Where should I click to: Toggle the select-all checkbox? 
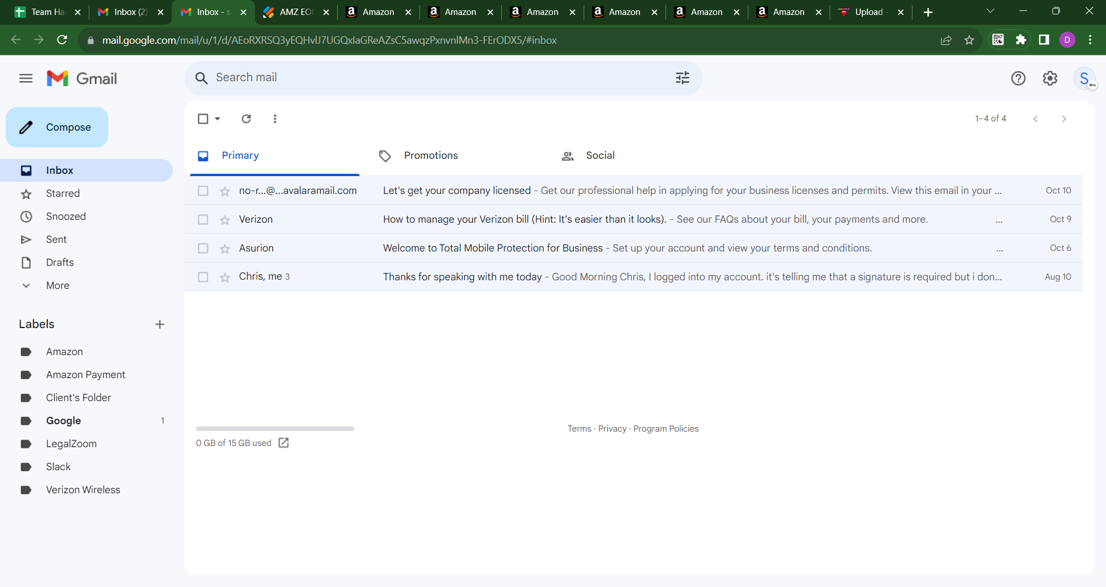(x=203, y=119)
